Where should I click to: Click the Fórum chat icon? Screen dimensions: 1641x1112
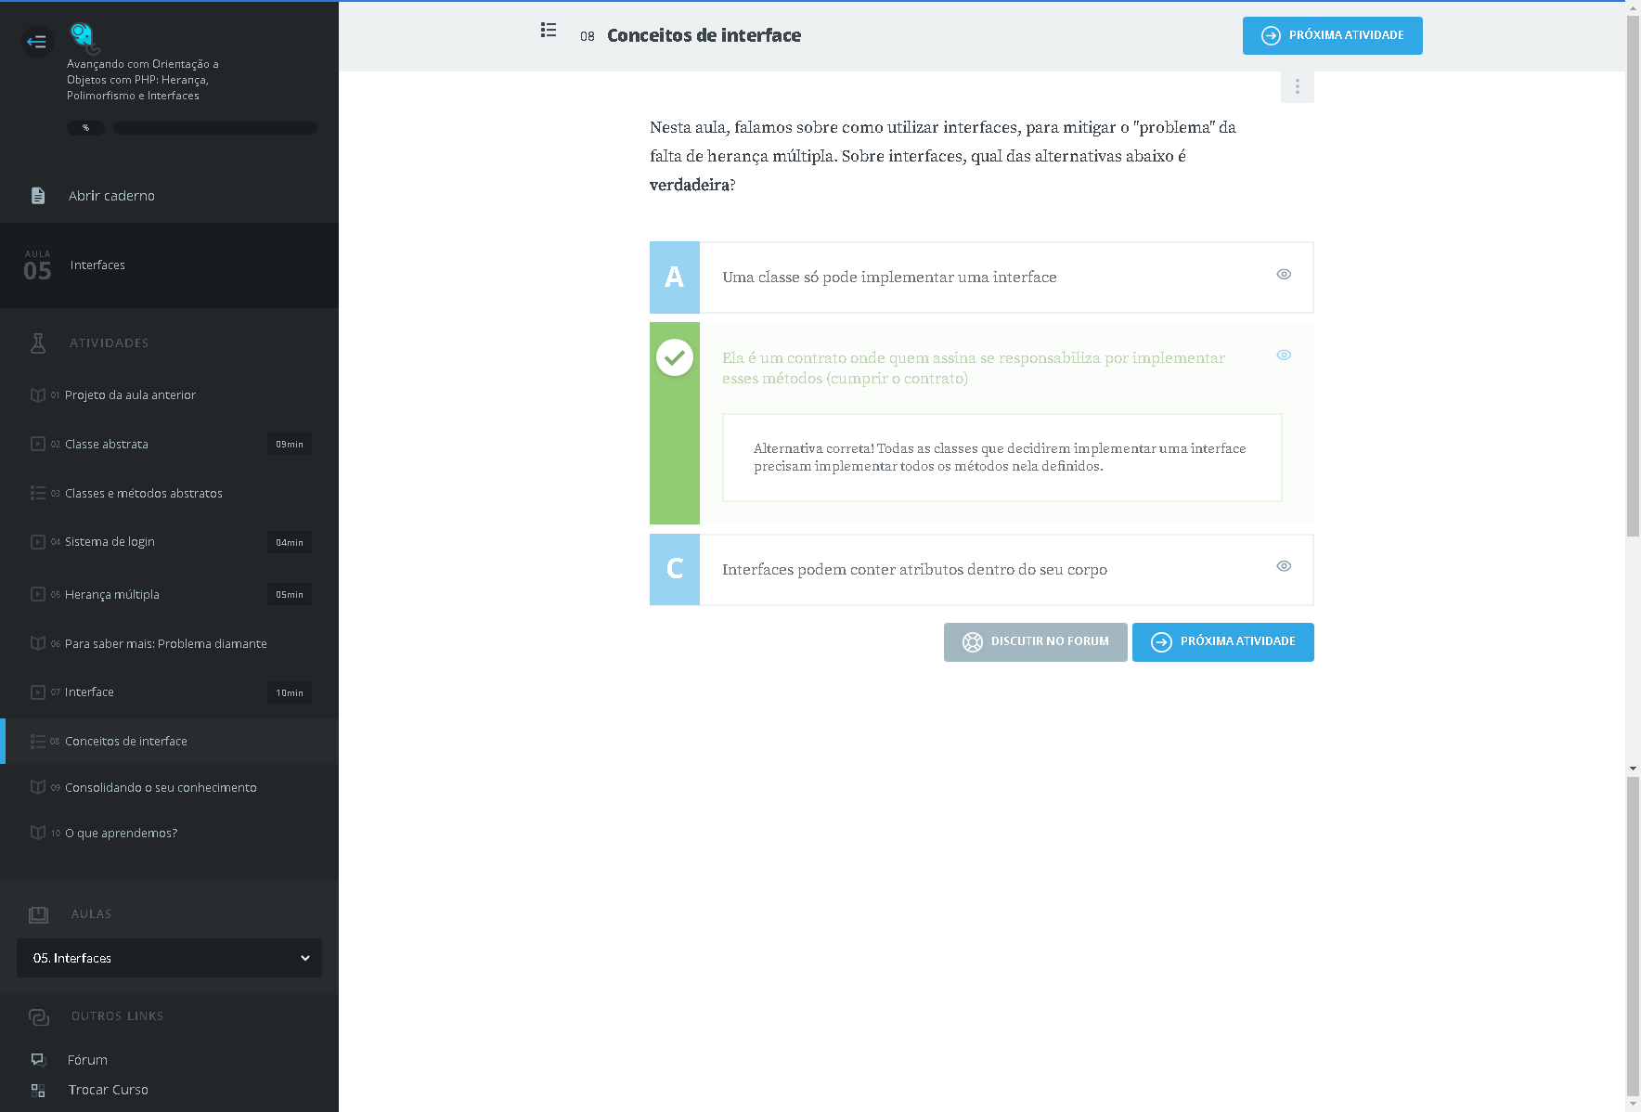click(x=38, y=1060)
